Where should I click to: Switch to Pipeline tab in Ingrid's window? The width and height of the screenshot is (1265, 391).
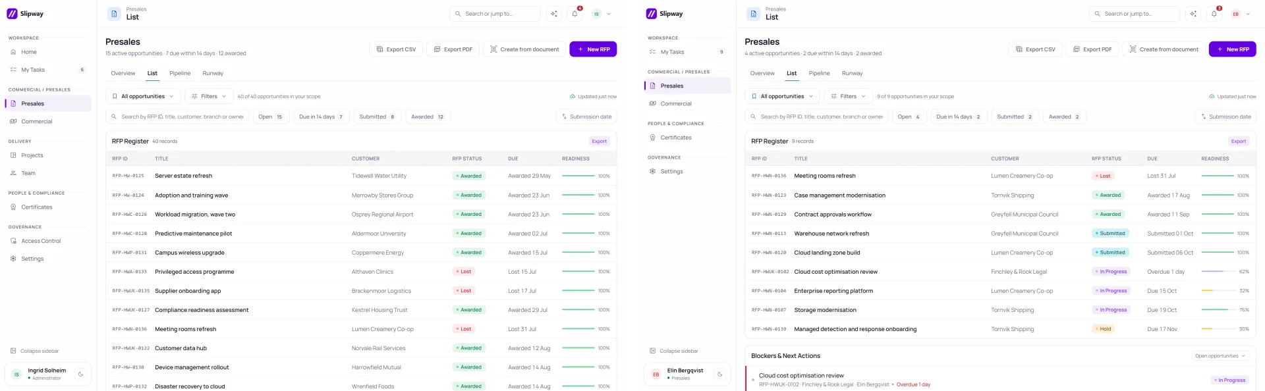(x=180, y=73)
